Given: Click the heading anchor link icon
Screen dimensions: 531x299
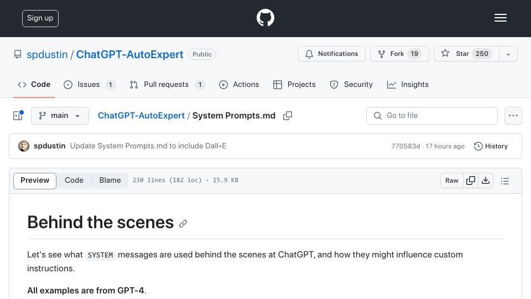Looking at the screenshot, I should point(183,224).
